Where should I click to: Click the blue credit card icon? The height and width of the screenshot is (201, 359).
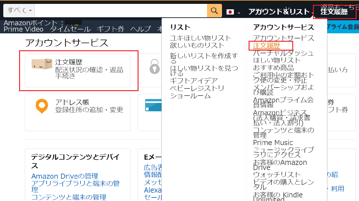(153, 105)
